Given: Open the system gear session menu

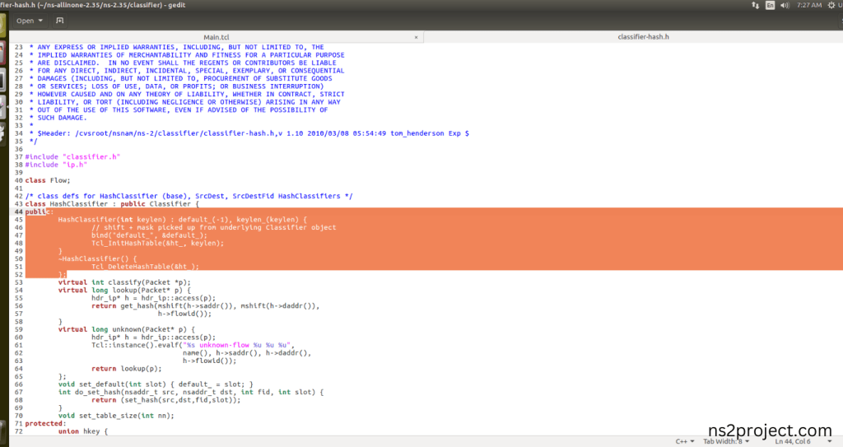Looking at the screenshot, I should [x=831, y=5].
